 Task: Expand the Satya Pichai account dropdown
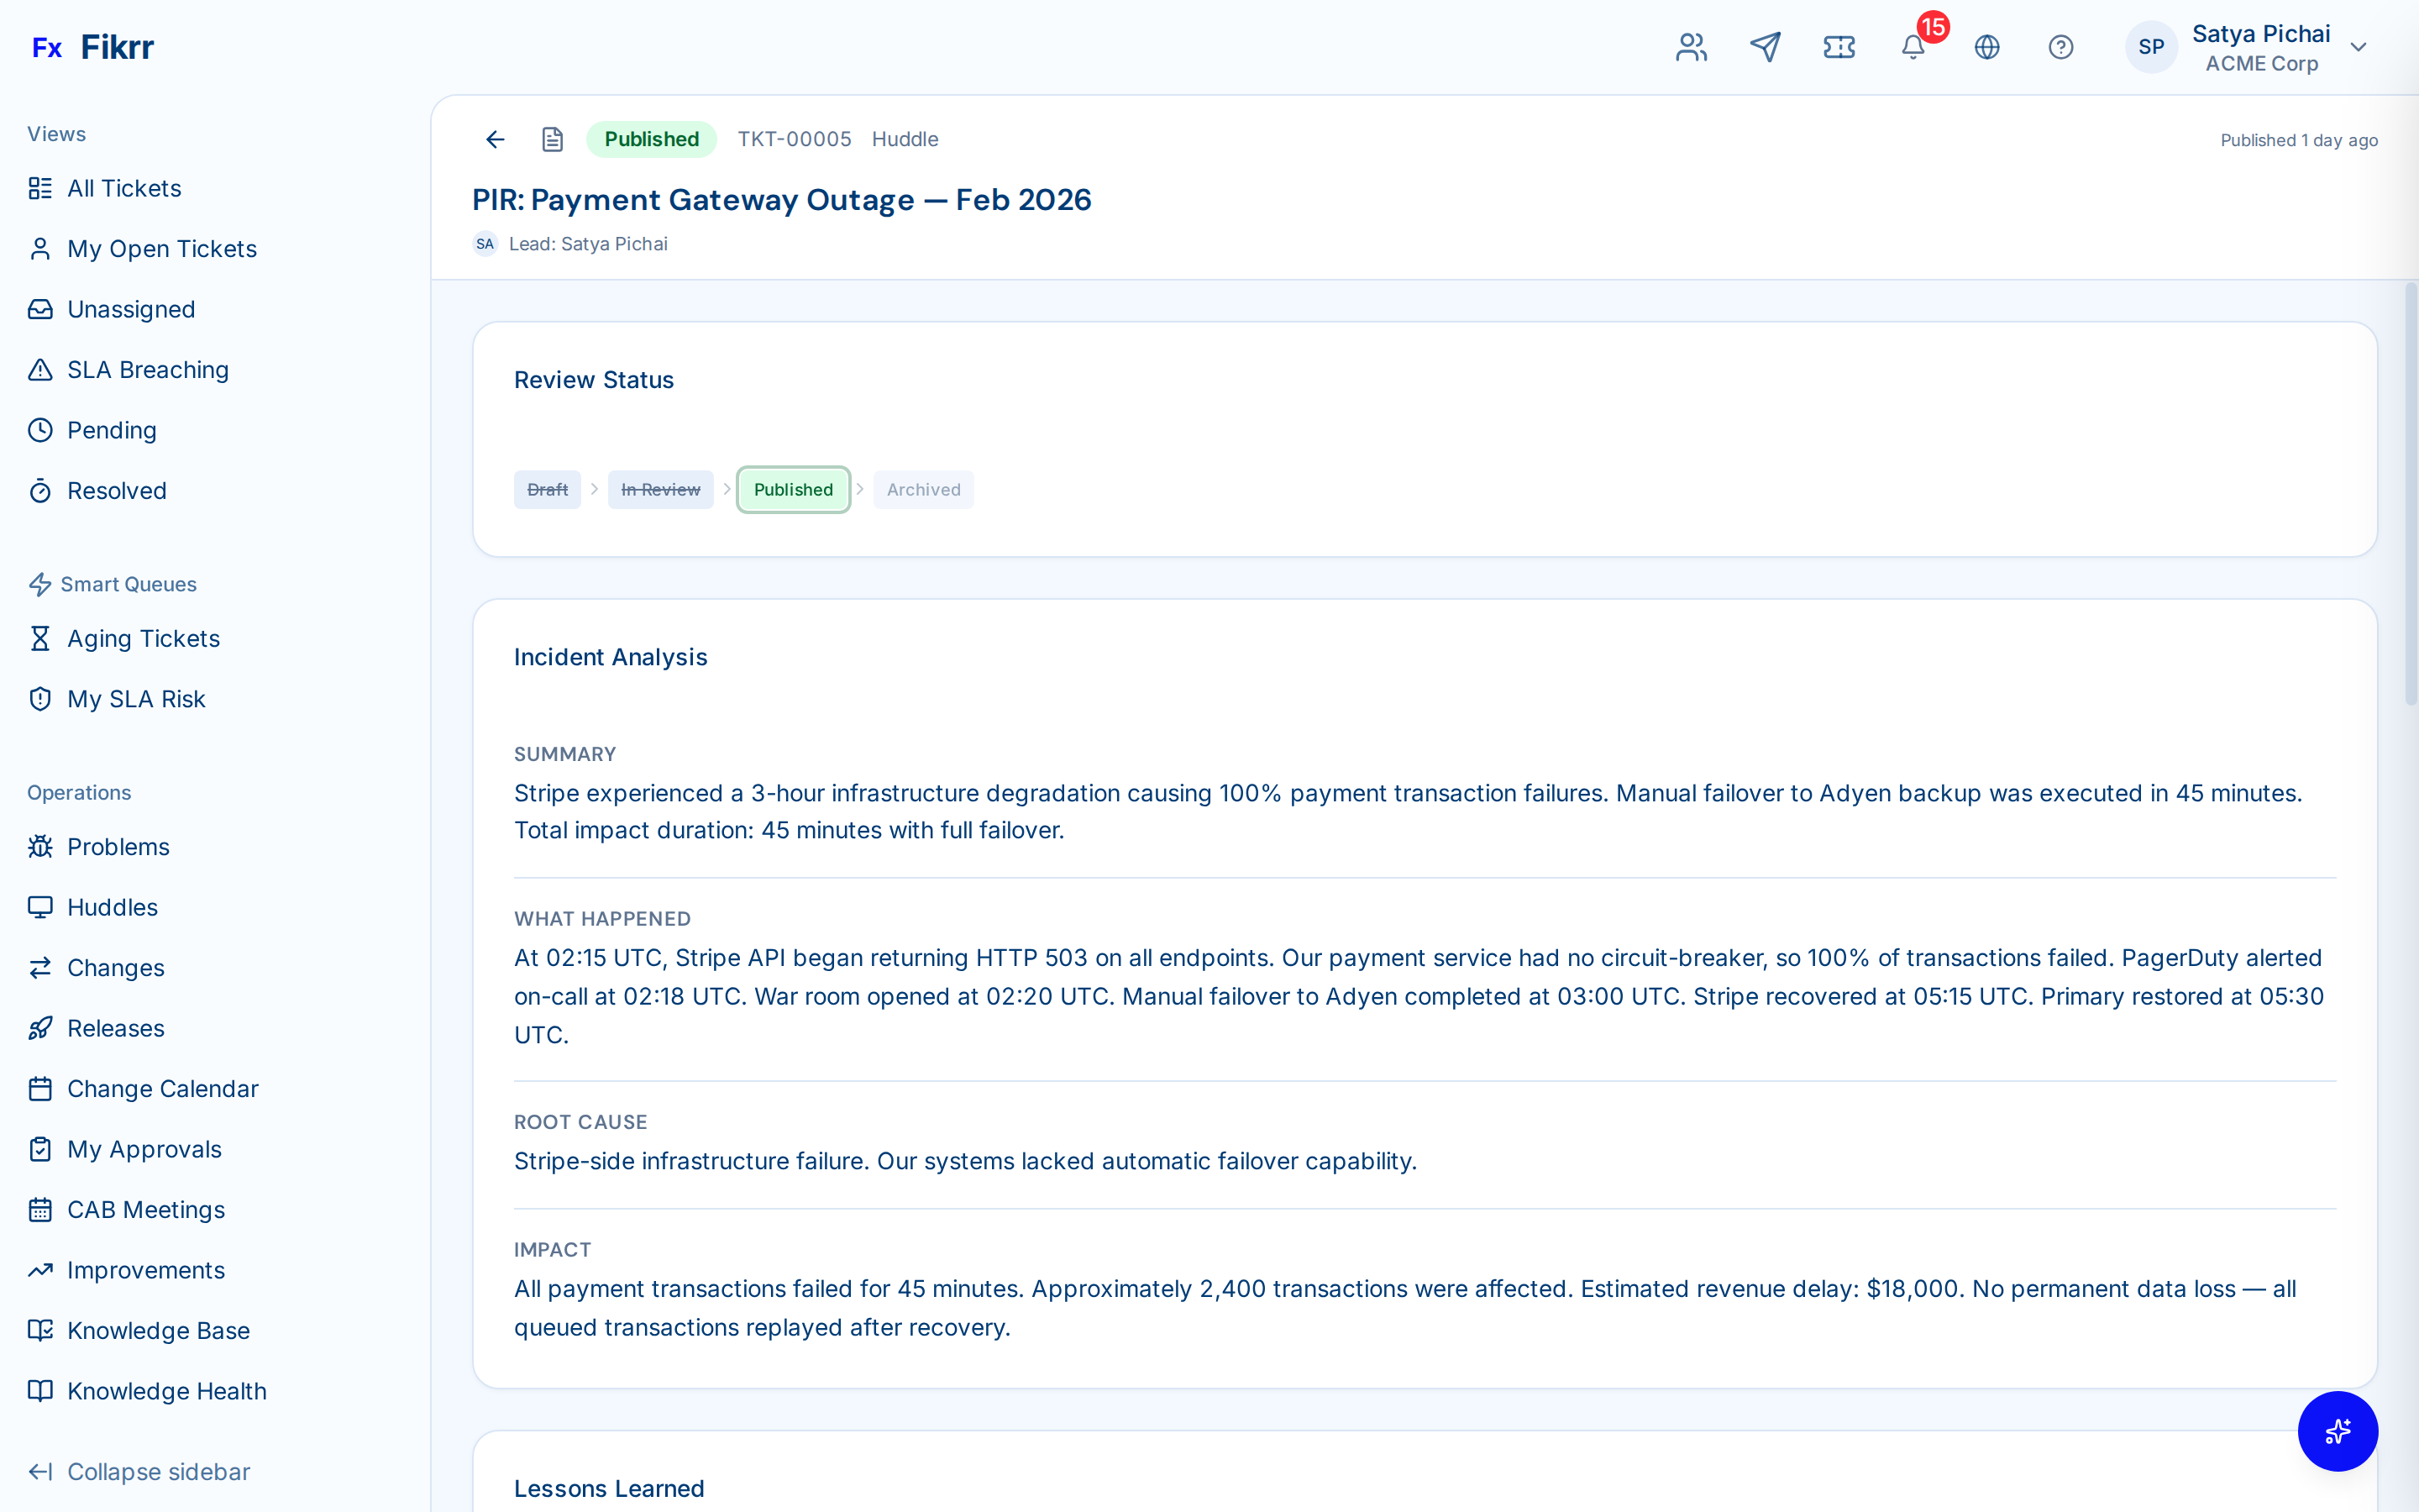click(x=2358, y=47)
